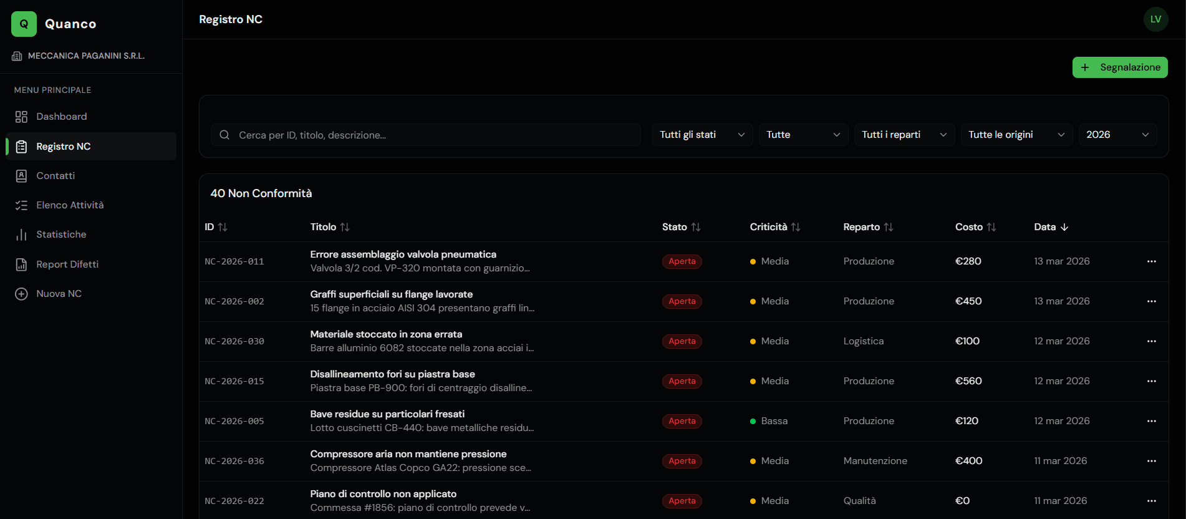Open 'Graffi superficiali su flange lavorate' title

pyautogui.click(x=392, y=294)
